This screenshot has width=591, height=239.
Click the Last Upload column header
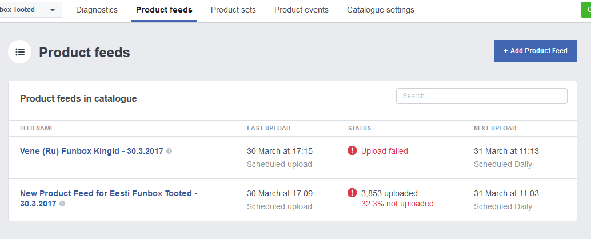268,128
